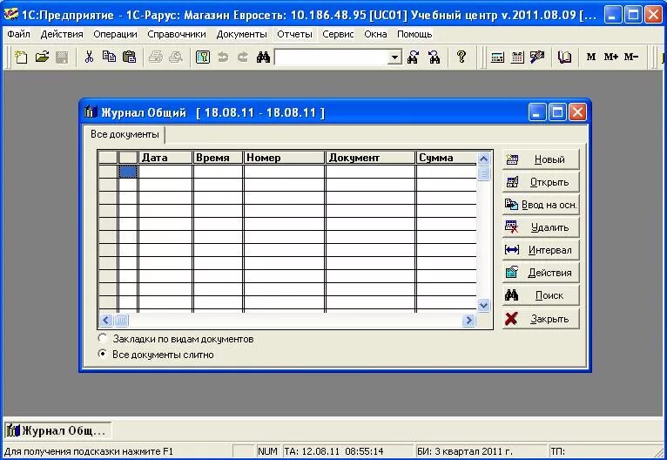Click the syntax assistant icon next to Undo

click(x=203, y=57)
